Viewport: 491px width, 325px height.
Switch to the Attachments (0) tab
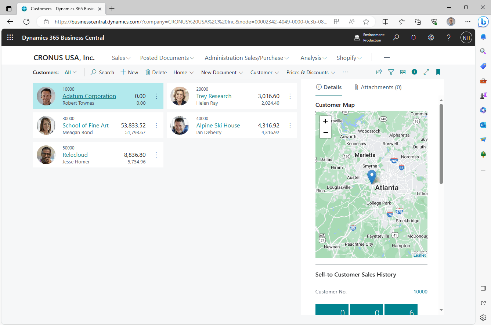tap(378, 87)
